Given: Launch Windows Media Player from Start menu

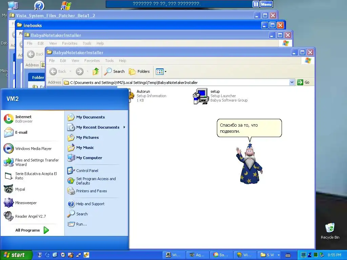Looking at the screenshot, I should tap(33, 149).
